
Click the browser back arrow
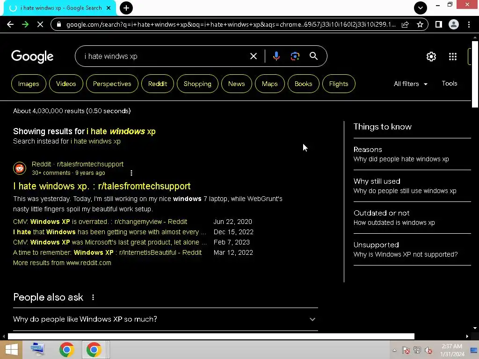click(x=10, y=24)
